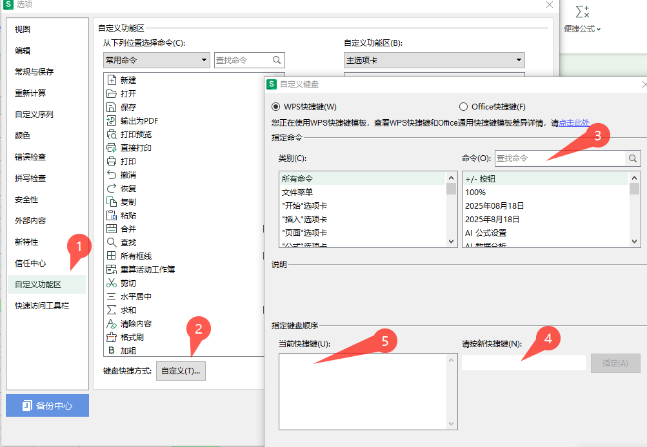Click the 撤消 undo arrow icon
647x447 pixels.
pyautogui.click(x=112, y=175)
